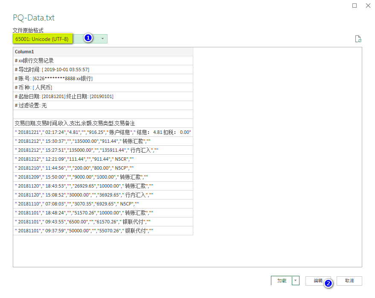The width and height of the screenshot is (375, 298).
Task: Select the row with time 18:43:53
Action: (103, 186)
